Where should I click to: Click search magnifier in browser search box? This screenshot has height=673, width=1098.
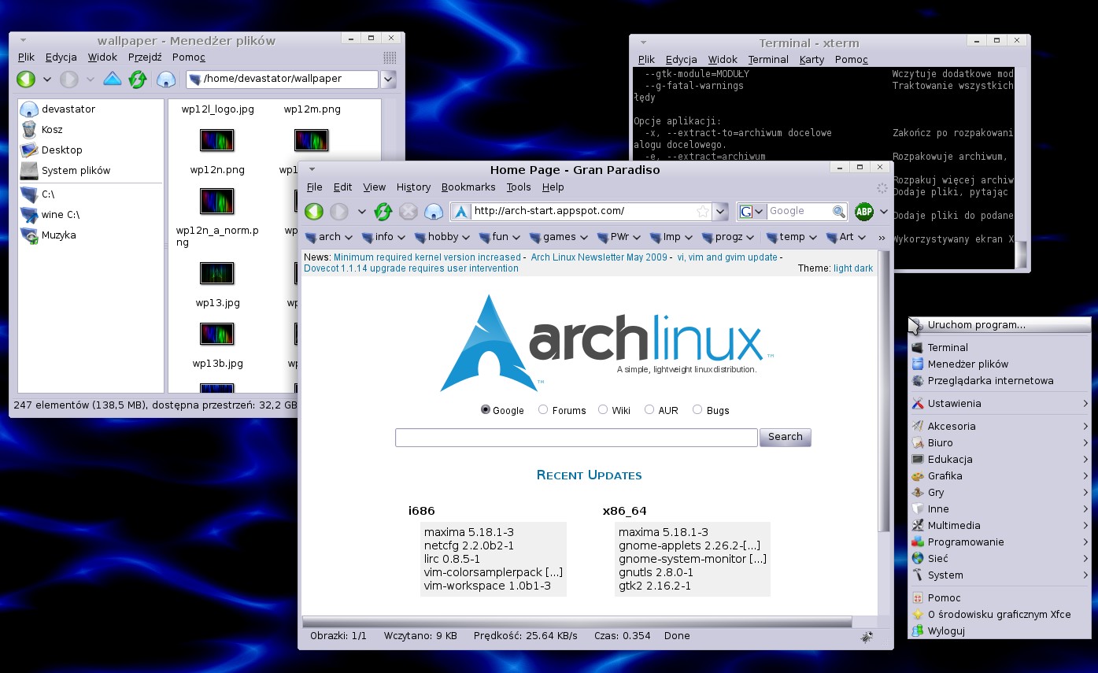839,211
